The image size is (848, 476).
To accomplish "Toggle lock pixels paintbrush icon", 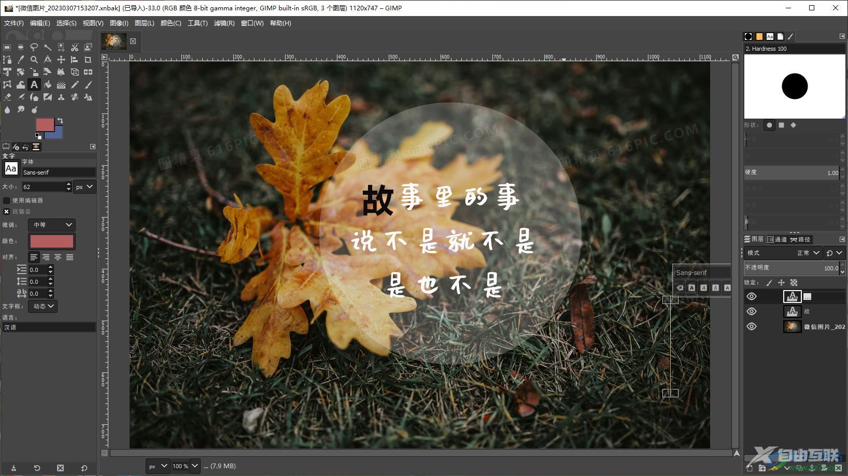I will [x=769, y=282].
